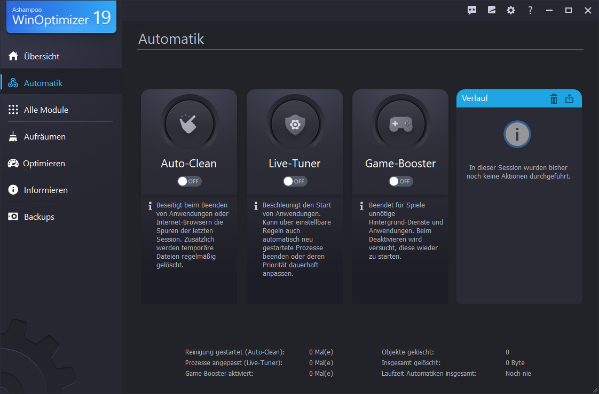
Task: Click the Game-Booster gamepad icon
Action: click(x=400, y=124)
